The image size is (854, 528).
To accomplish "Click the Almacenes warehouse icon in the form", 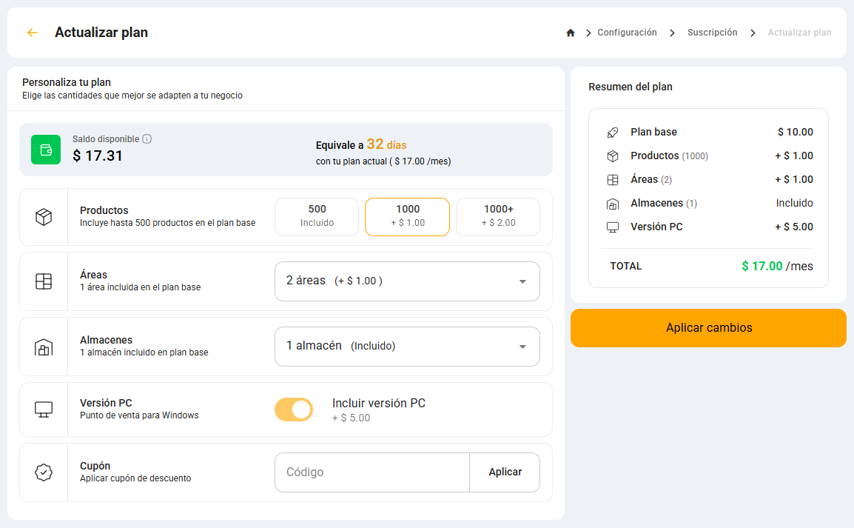I will click(x=44, y=347).
